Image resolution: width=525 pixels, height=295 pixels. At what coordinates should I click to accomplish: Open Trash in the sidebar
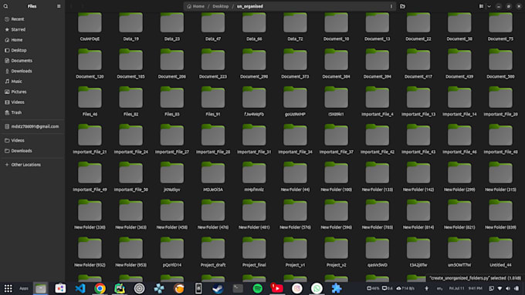pyautogui.click(x=32, y=112)
